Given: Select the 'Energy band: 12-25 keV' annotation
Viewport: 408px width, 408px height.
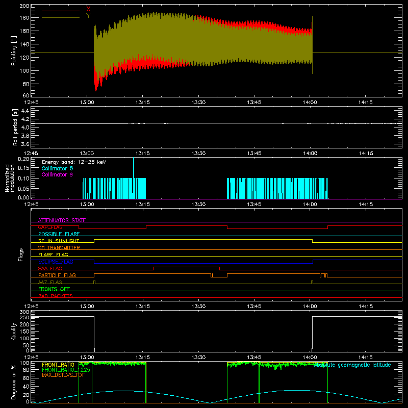Looking at the screenshot, I should click(x=74, y=162).
